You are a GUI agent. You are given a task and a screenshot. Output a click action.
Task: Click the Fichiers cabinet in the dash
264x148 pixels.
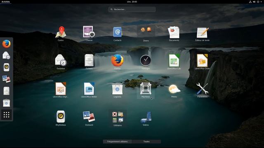(x=7, y=91)
